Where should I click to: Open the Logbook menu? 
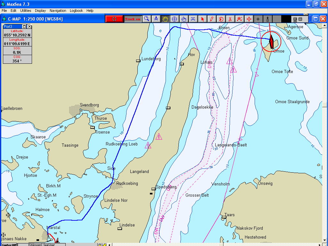76,11
